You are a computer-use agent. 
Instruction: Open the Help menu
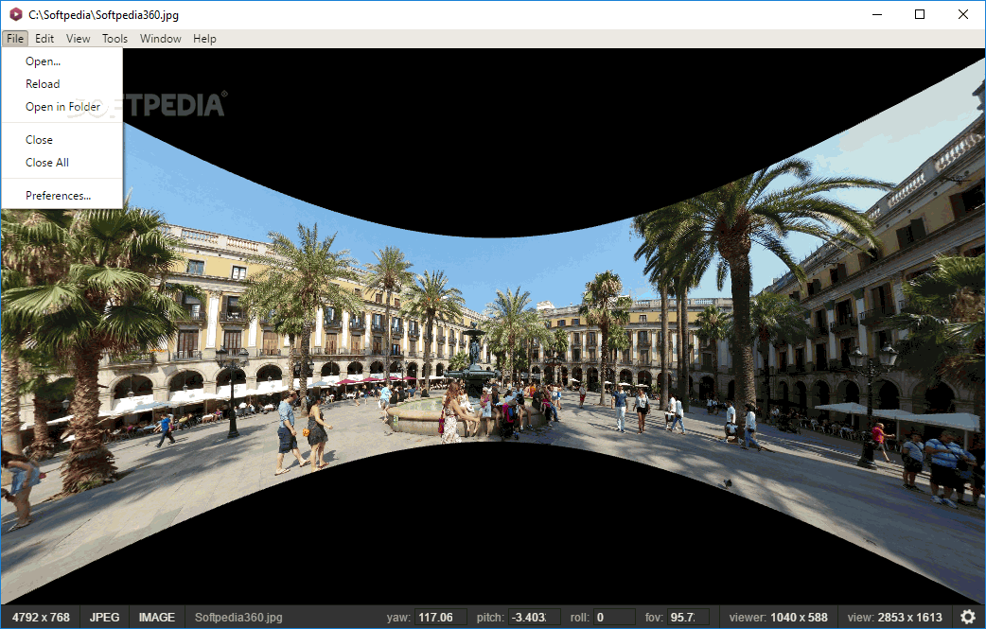204,39
